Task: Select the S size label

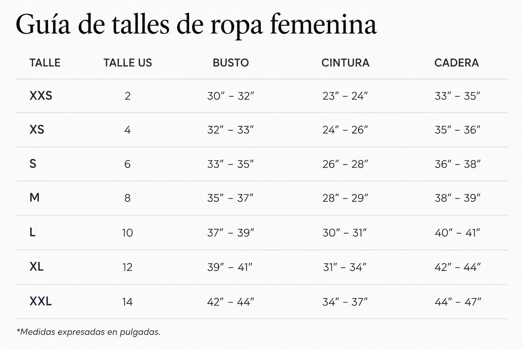Action: [33, 164]
